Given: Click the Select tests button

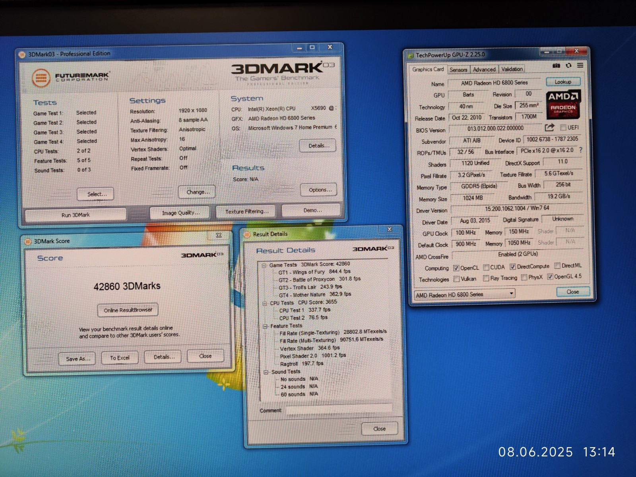Looking at the screenshot, I should click(x=96, y=194).
